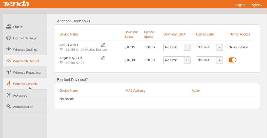Click the Internet Access column header
The height and width of the screenshot is (138, 267).
[239, 34]
